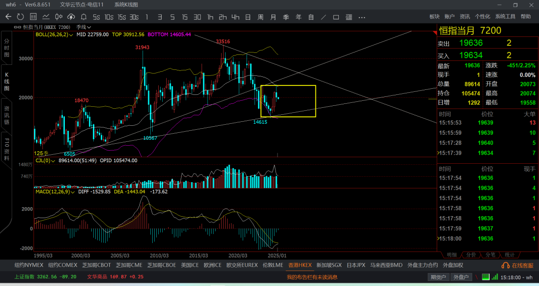Open the 账户 menu

click(x=449, y=16)
